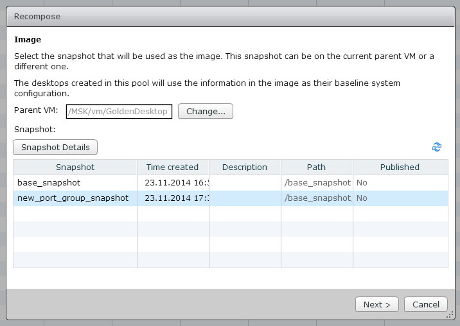Click the path cell of new_port_group_snapshot
Screen dimensions: 460x326
pyautogui.click(x=317, y=198)
